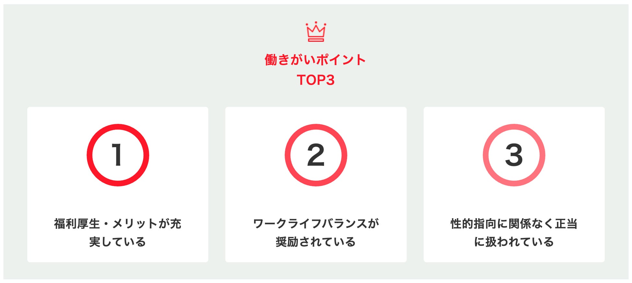Viewport: 632px width, 283px height.
Task: Open the first ranking white card
Action: pos(118,184)
